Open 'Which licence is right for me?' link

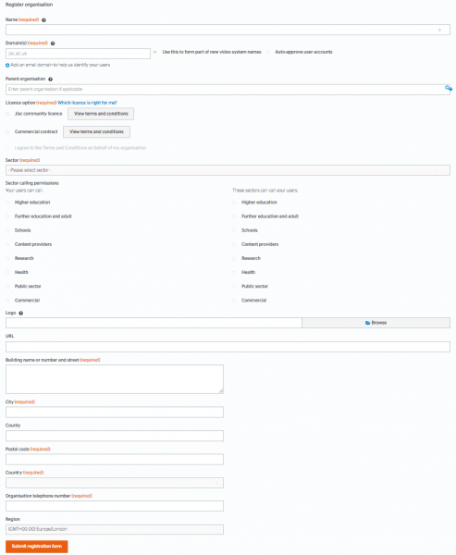87,103
